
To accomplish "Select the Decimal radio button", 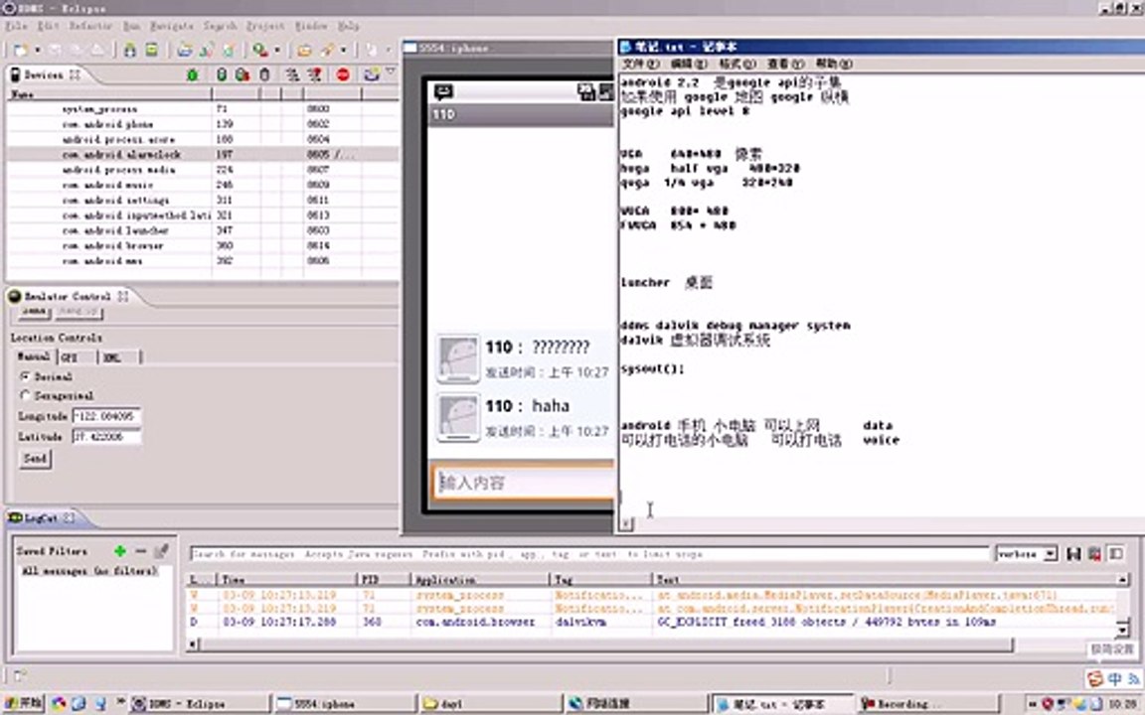I will [x=26, y=376].
